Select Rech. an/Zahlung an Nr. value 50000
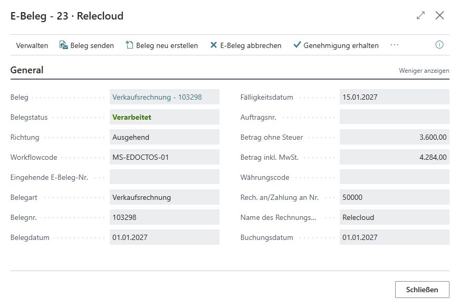 tap(395, 197)
